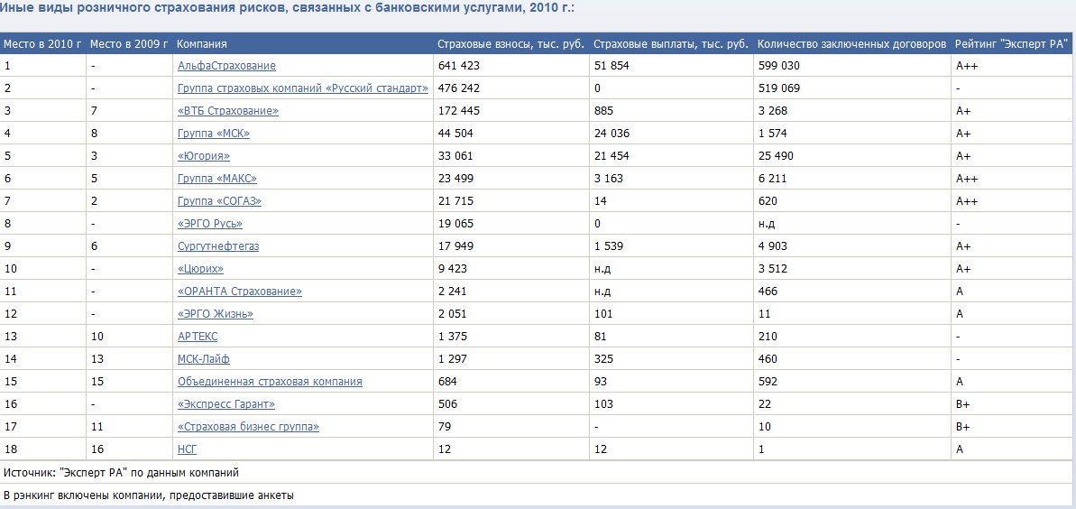This screenshot has height=509, width=1076.
Task: Click the Группа «СОГАЗ» link
Action: [x=219, y=201]
